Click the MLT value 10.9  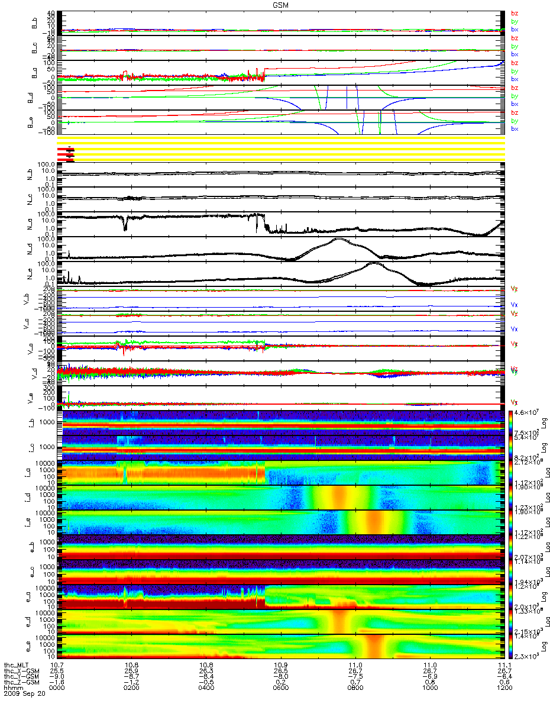pyautogui.click(x=280, y=664)
